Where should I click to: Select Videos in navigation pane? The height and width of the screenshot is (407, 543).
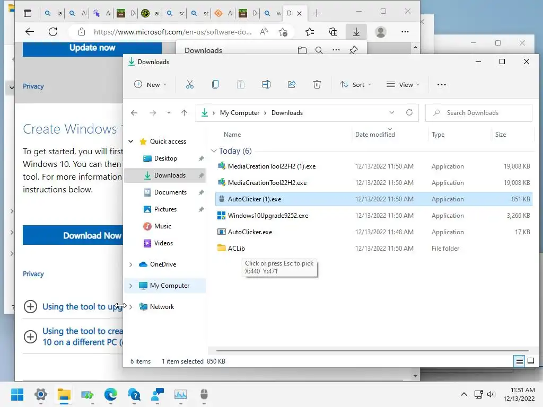163,243
